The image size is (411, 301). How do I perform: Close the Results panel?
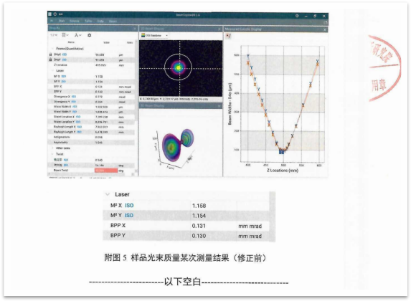(135, 28)
